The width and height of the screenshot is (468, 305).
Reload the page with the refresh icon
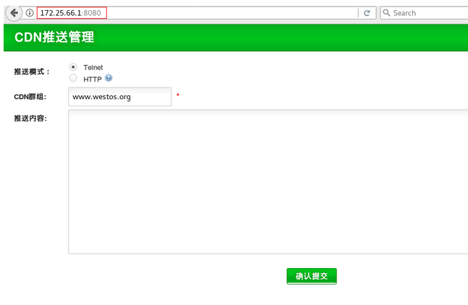(x=367, y=13)
